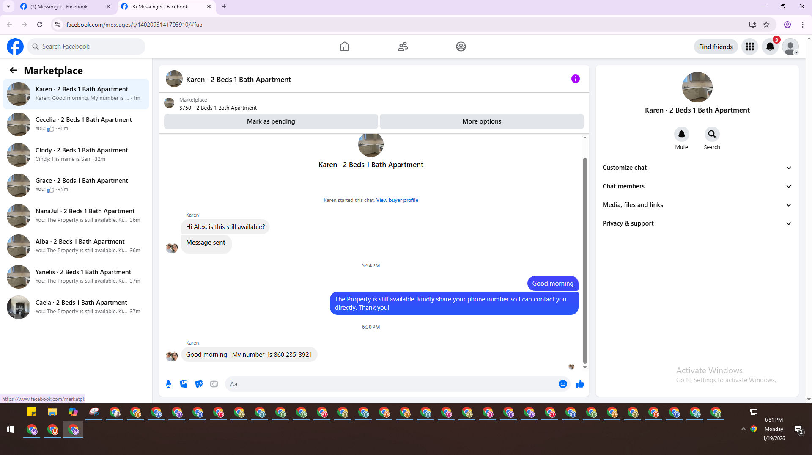Open conversation information purple icon
812x455 pixels.
pyautogui.click(x=576, y=79)
